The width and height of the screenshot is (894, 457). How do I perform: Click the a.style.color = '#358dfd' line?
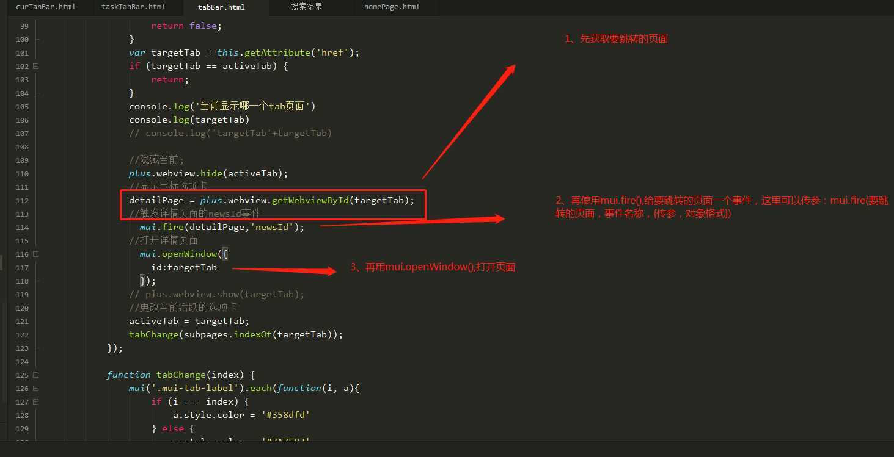243,415
